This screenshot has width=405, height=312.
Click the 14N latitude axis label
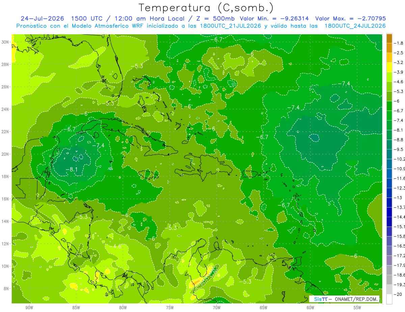tap(6, 221)
